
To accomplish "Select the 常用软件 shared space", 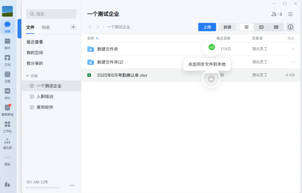I will (51, 107).
